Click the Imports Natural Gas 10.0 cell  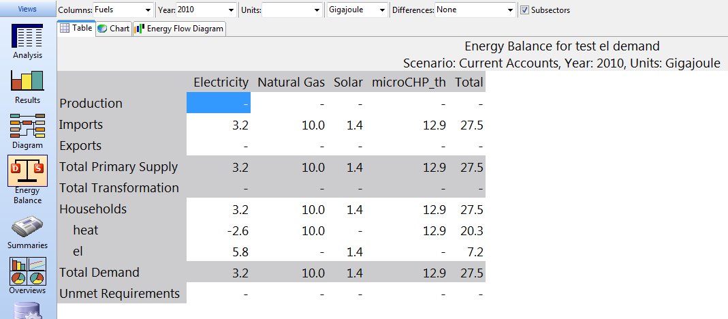pos(289,125)
